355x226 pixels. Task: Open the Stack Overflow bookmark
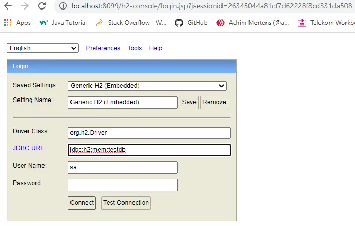pos(131,23)
